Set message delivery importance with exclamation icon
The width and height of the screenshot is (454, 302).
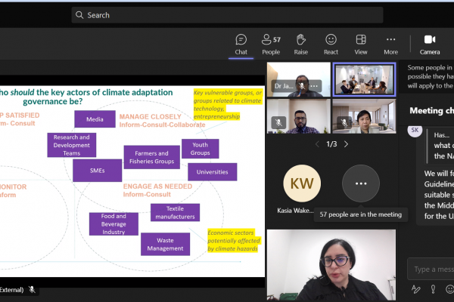[434, 289]
